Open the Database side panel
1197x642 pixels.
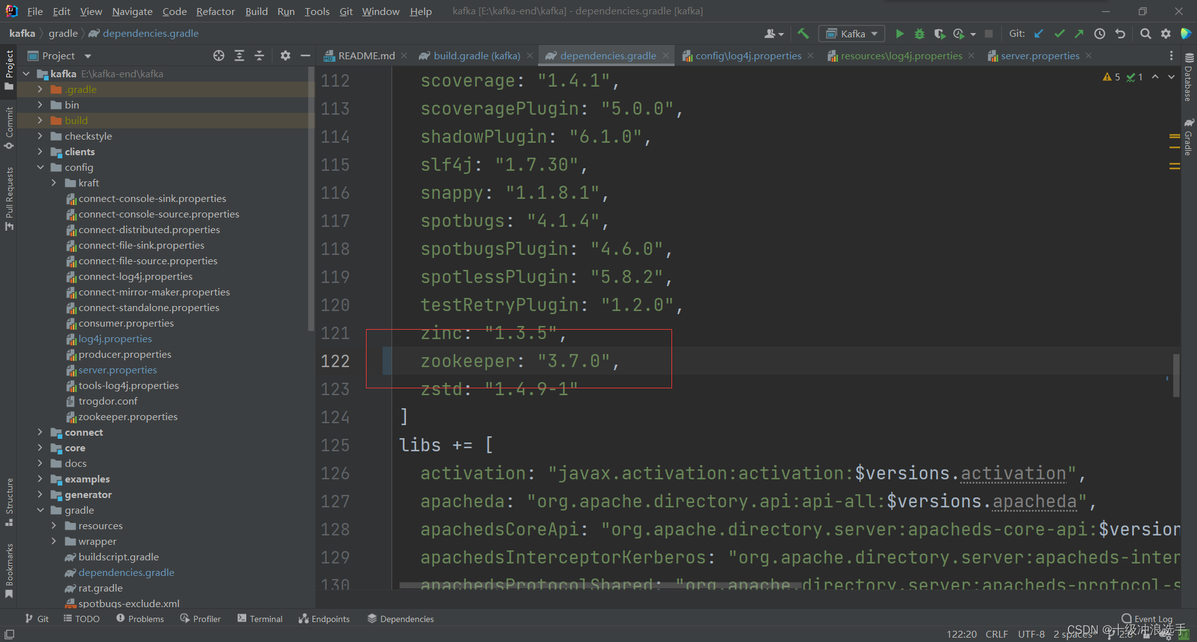pos(1189,77)
